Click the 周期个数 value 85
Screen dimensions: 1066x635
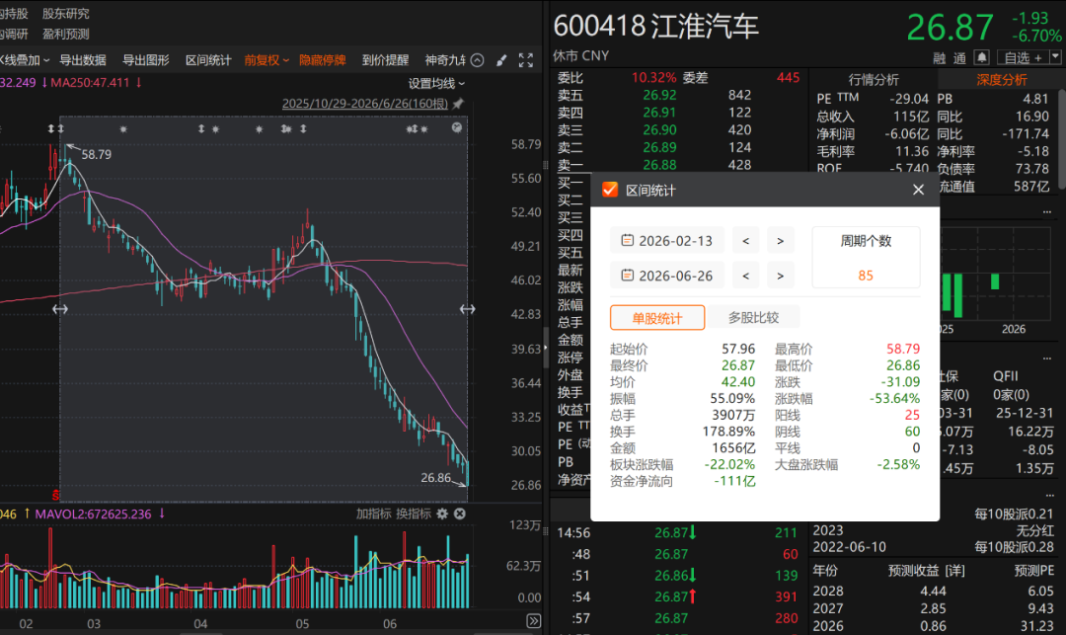point(866,275)
